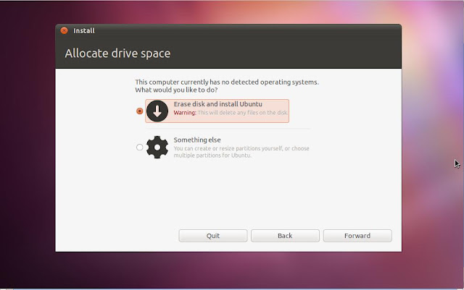Click the 'Erase disk and install Ubuntu' label

(x=217, y=104)
